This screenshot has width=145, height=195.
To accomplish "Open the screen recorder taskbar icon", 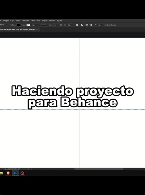I will pyautogui.click(x=22, y=173).
